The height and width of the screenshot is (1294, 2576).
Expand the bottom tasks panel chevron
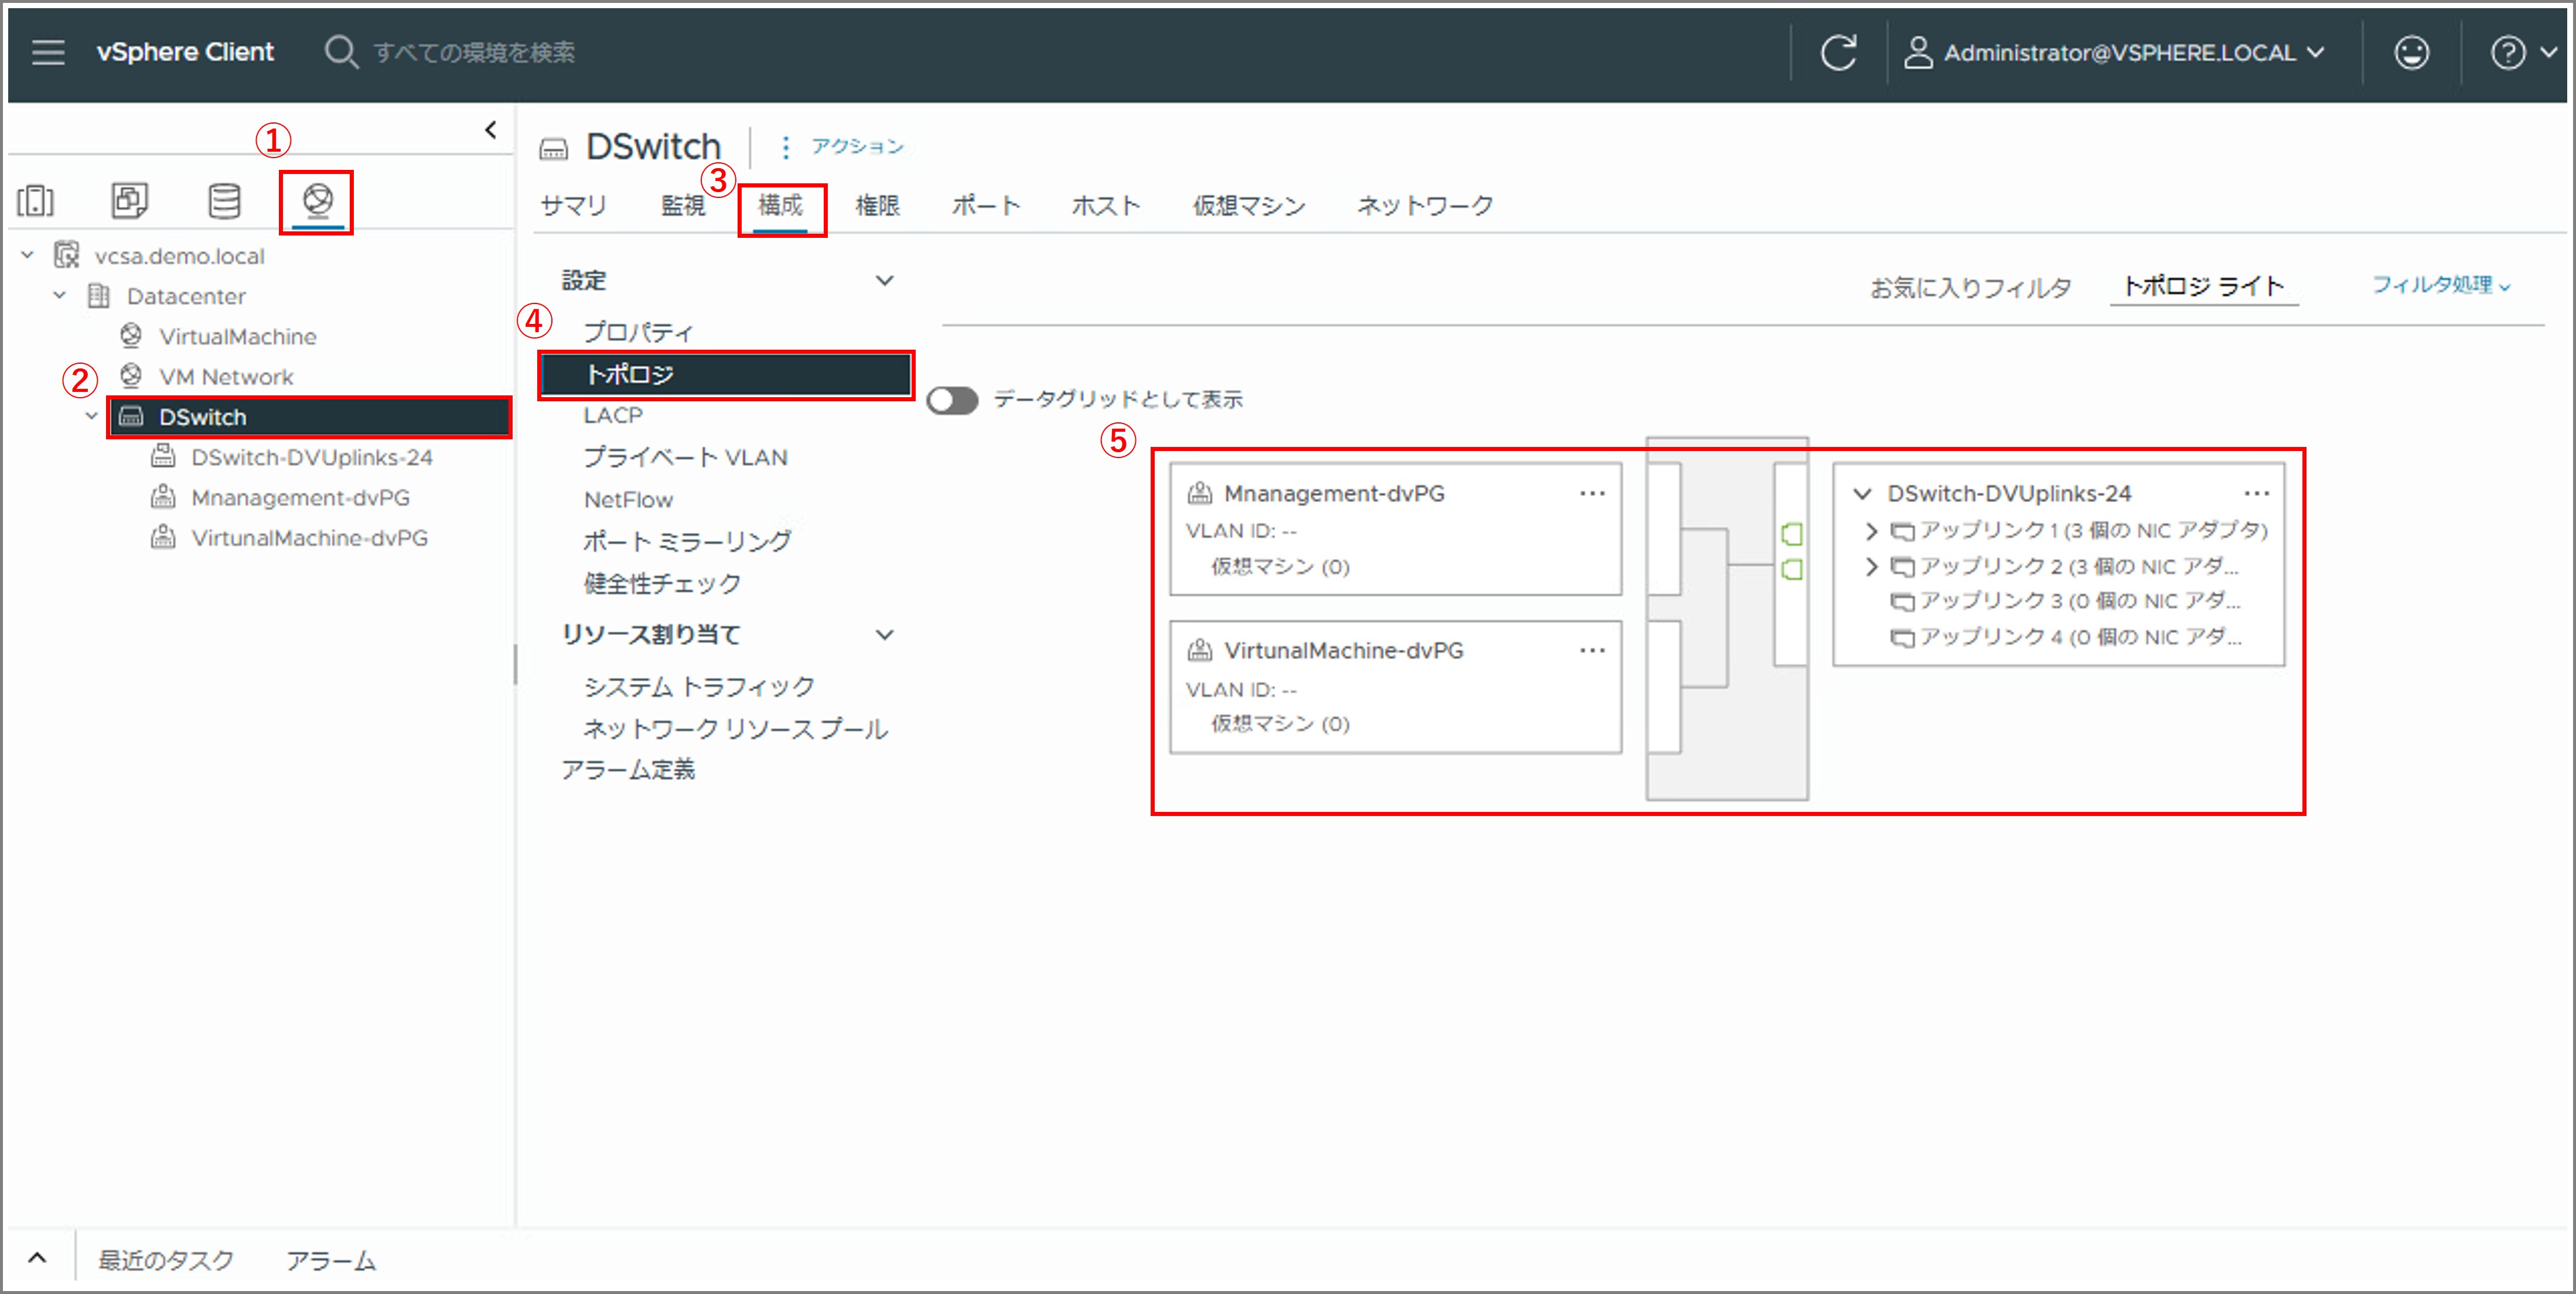(37, 1258)
